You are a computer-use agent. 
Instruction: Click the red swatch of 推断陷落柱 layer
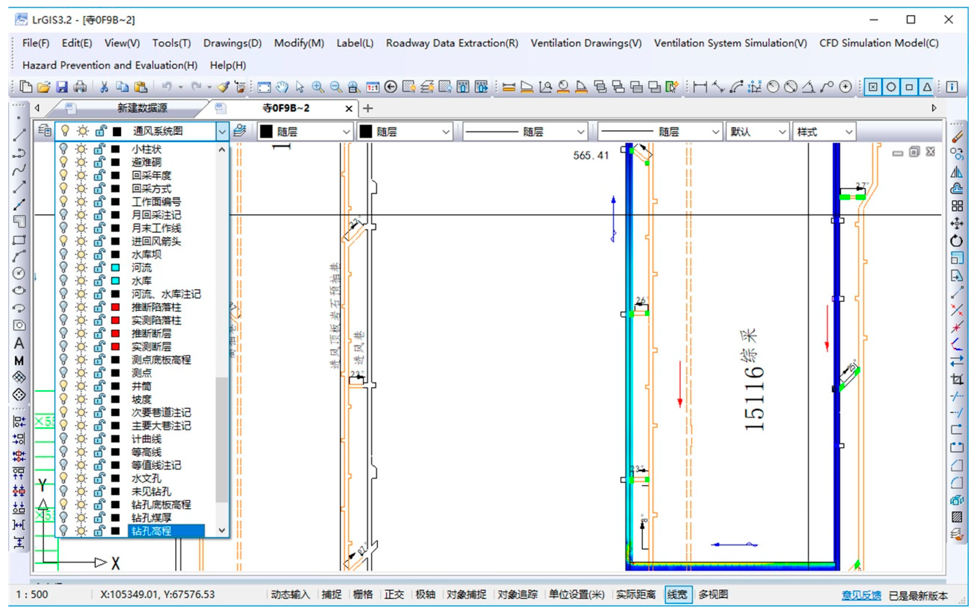click(x=116, y=307)
